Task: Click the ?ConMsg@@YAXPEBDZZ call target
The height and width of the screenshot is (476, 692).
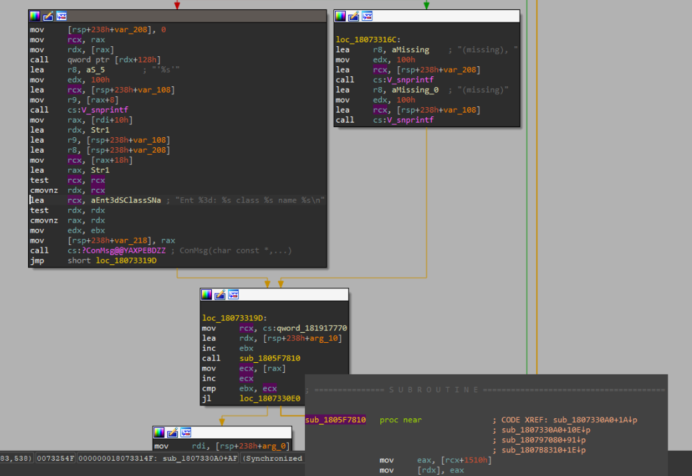Action: tap(124, 250)
